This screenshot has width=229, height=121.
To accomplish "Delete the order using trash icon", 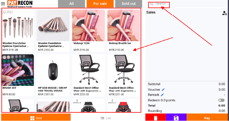I will pos(156,117).
